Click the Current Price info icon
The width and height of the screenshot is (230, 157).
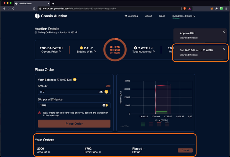pyautogui.click(x=60, y=52)
